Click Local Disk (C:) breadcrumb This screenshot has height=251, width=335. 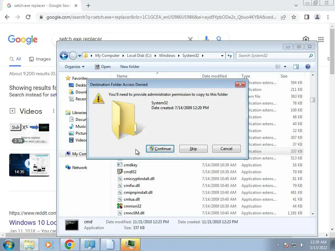(139, 56)
